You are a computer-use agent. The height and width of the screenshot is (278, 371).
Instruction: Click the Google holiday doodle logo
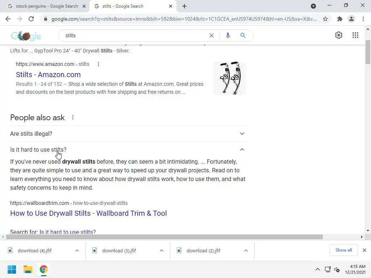pos(26,36)
